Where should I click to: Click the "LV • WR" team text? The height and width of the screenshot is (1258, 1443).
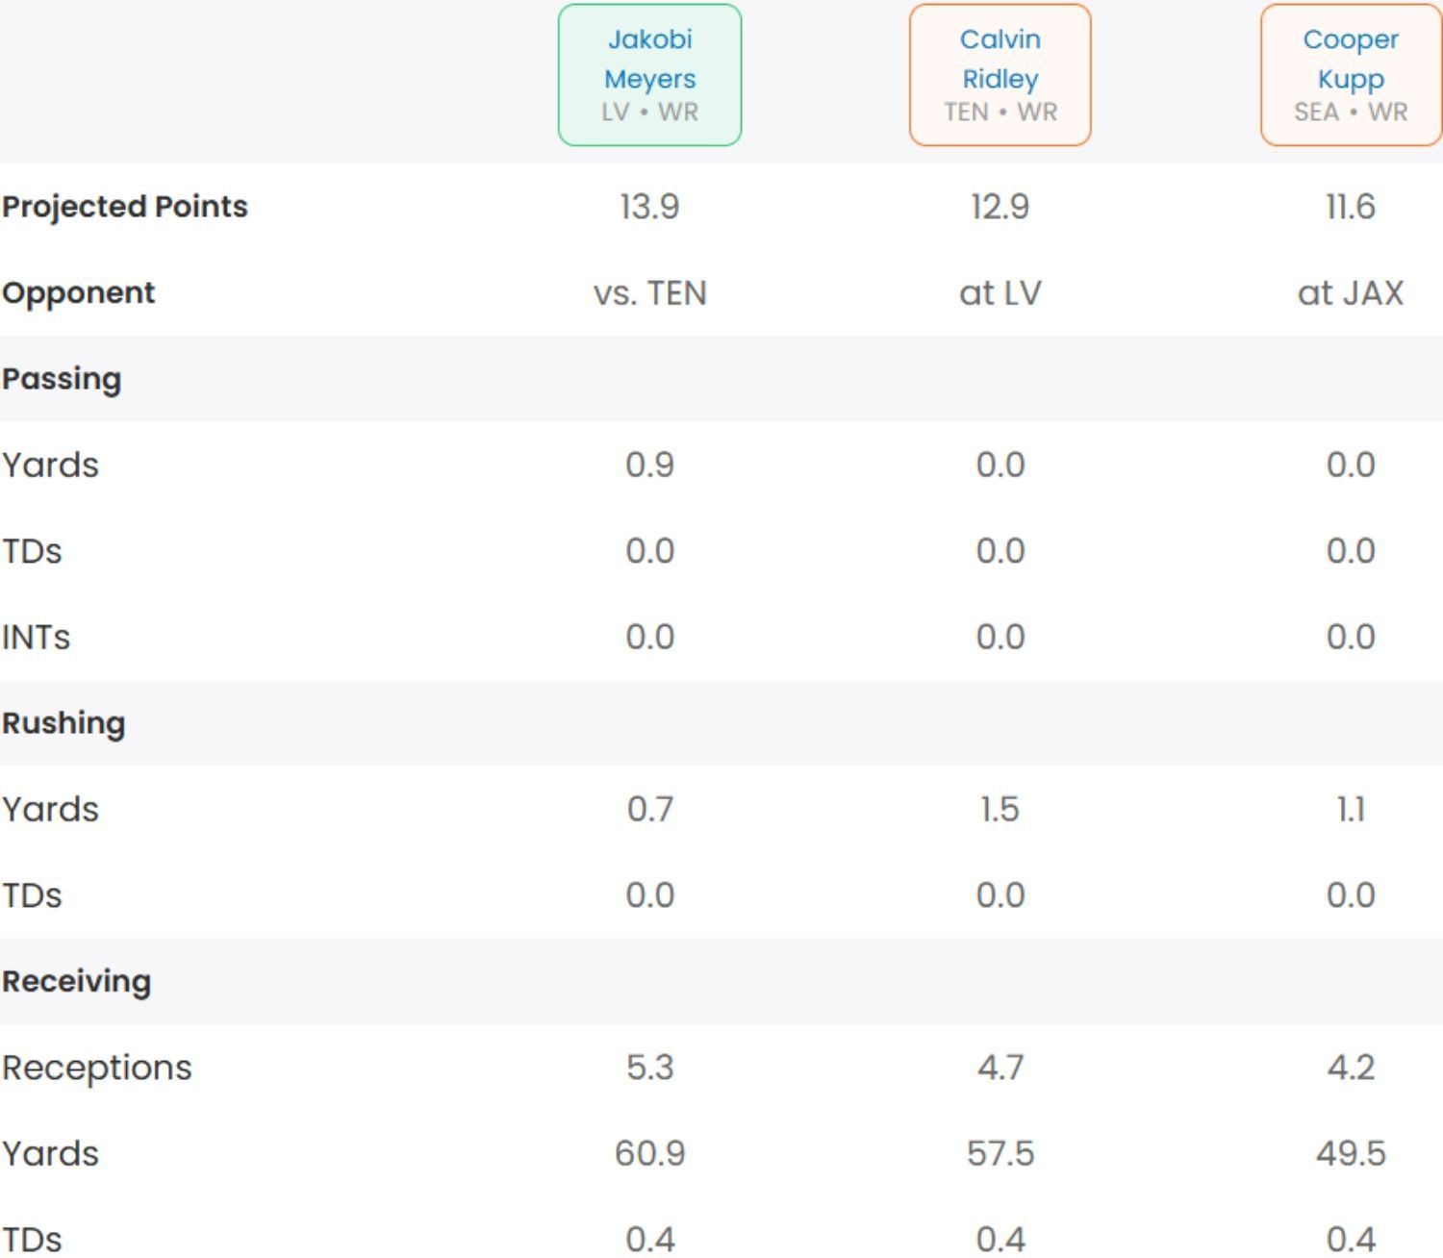(x=649, y=113)
